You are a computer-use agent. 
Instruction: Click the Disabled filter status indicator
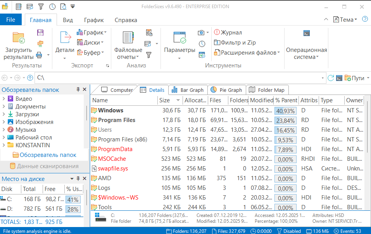289,231
